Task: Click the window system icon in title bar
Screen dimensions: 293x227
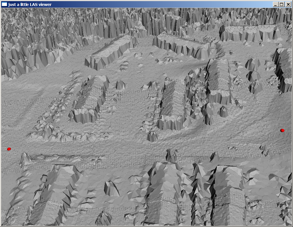Action: coord(4,4)
